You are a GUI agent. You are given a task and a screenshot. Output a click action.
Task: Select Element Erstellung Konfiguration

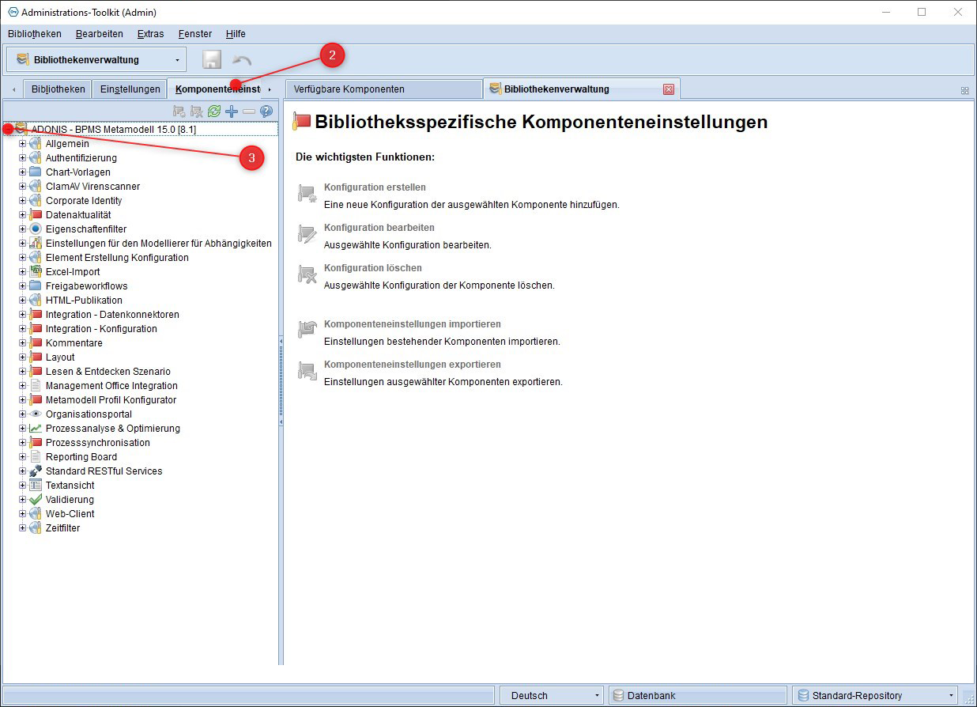[117, 258]
